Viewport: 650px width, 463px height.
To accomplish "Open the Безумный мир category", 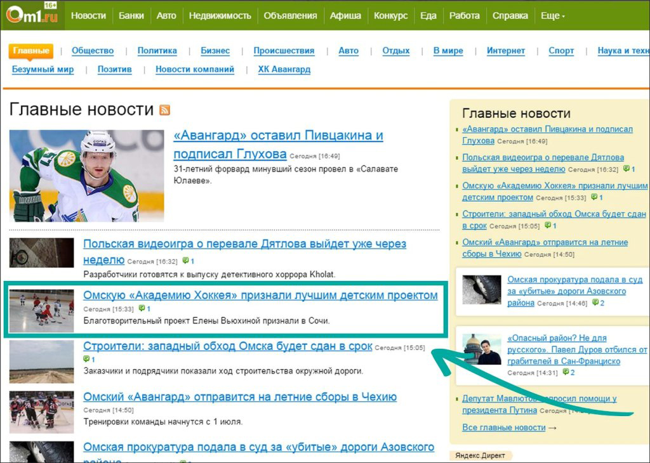I will click(x=43, y=69).
